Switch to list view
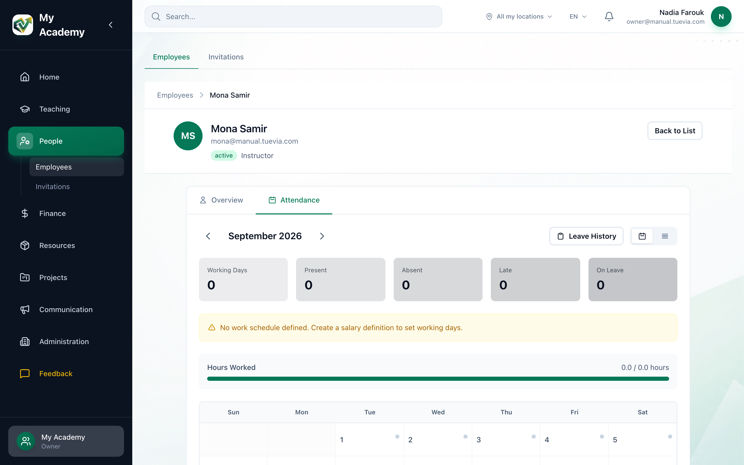 tap(665, 236)
